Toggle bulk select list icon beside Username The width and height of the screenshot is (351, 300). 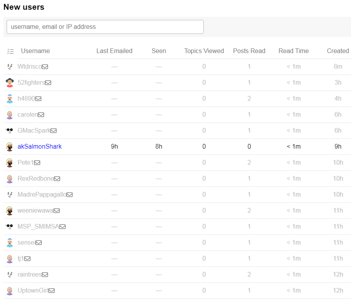pos(10,51)
